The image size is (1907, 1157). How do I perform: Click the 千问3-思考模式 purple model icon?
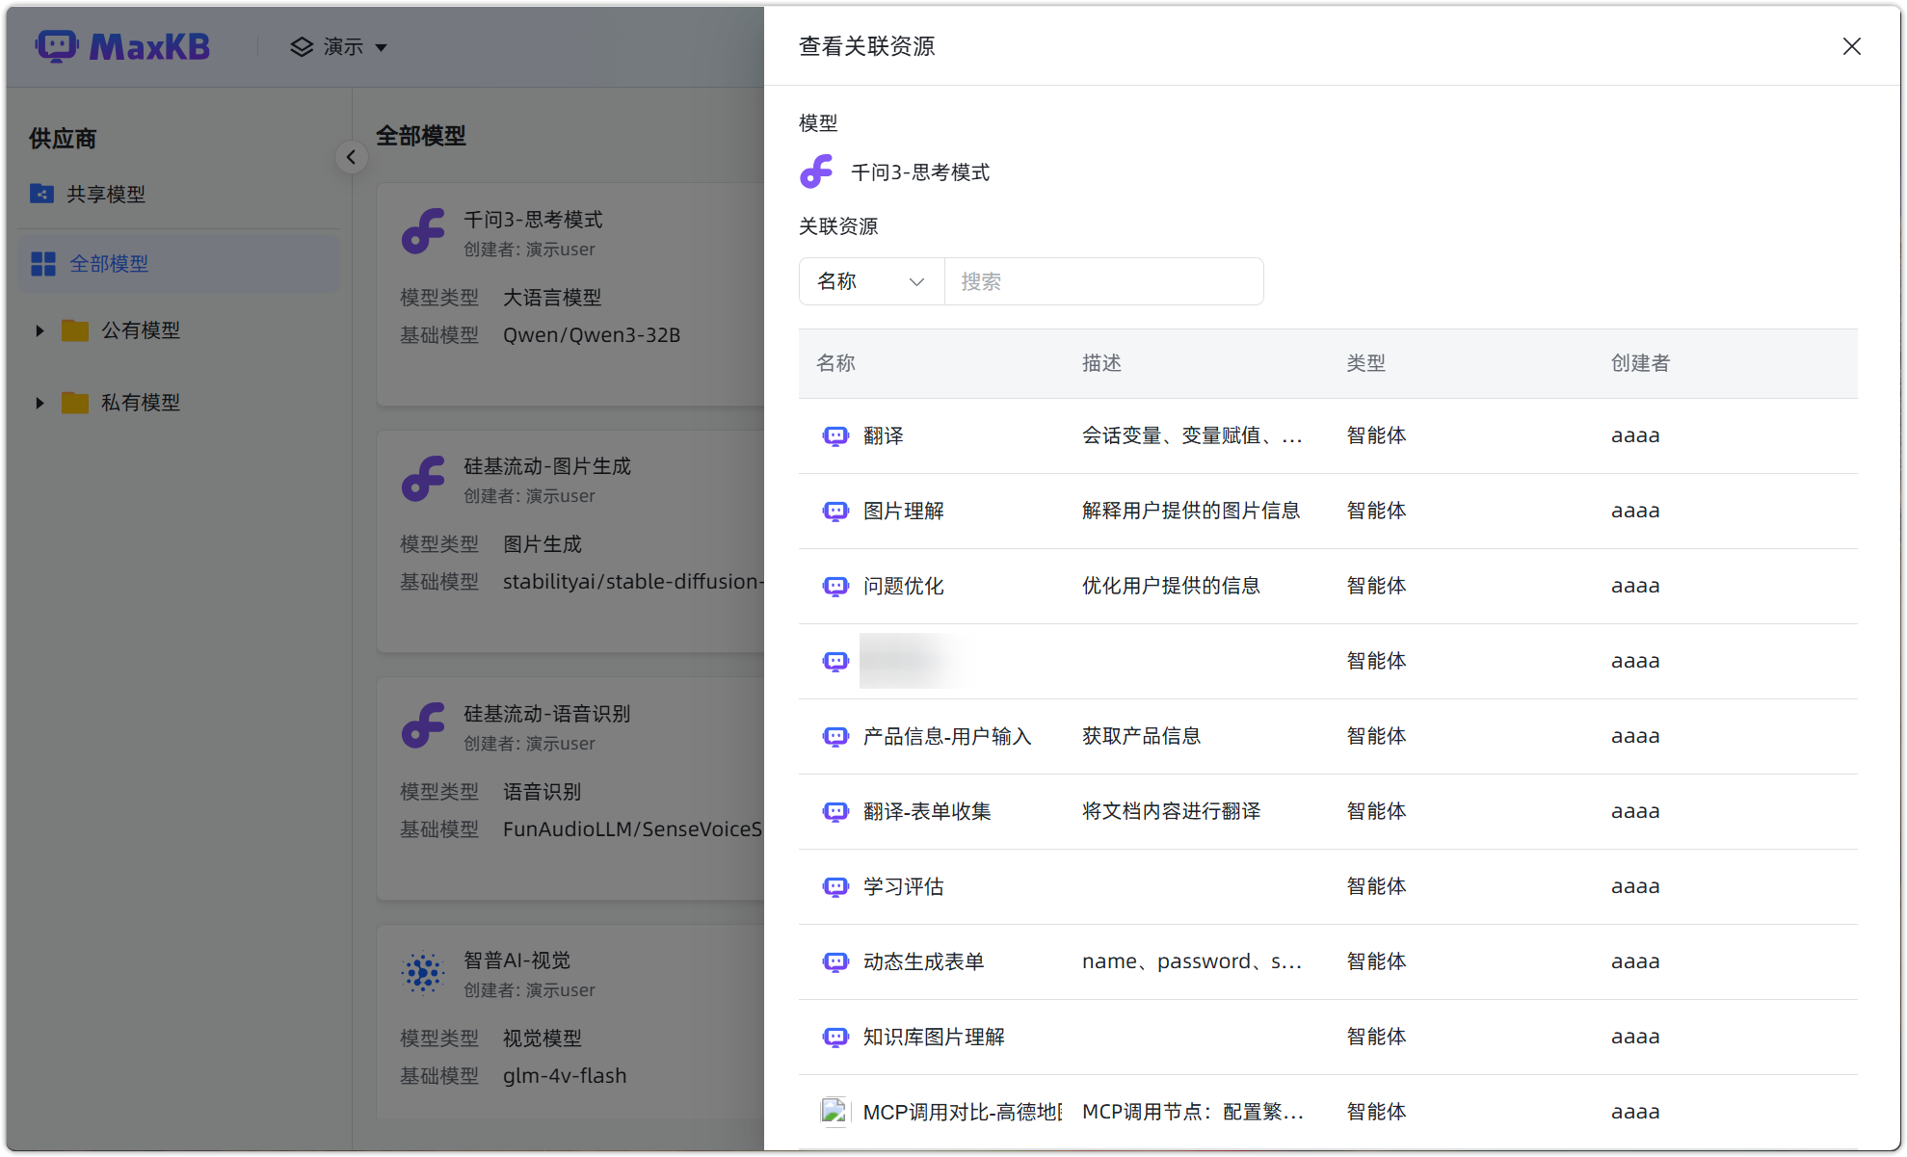coord(424,231)
